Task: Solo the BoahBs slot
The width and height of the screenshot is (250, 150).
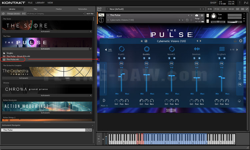Action: (144, 58)
